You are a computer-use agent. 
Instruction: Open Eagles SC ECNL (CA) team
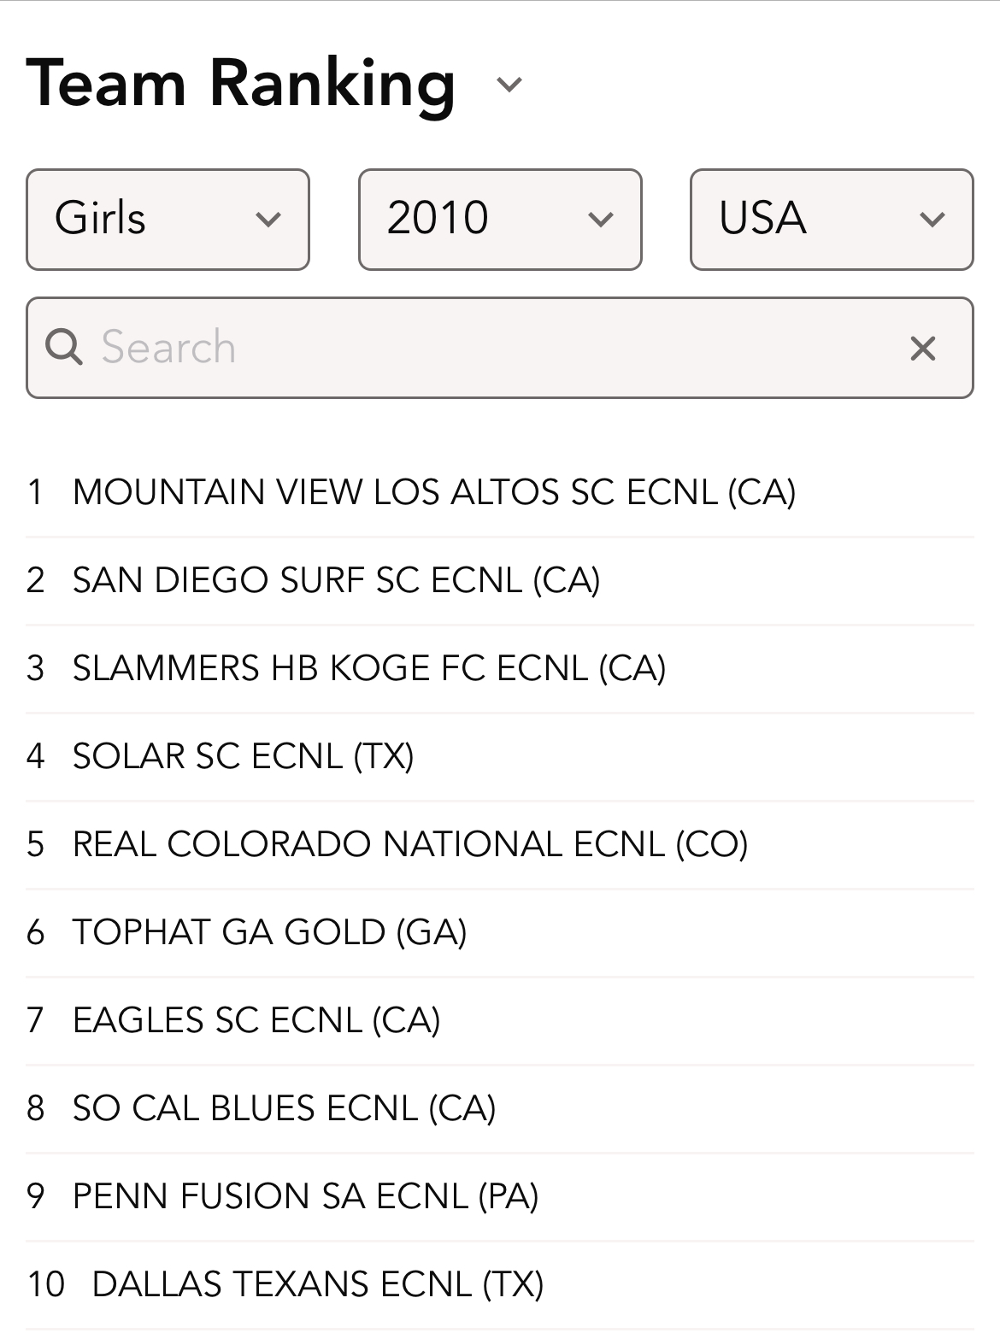(256, 1020)
